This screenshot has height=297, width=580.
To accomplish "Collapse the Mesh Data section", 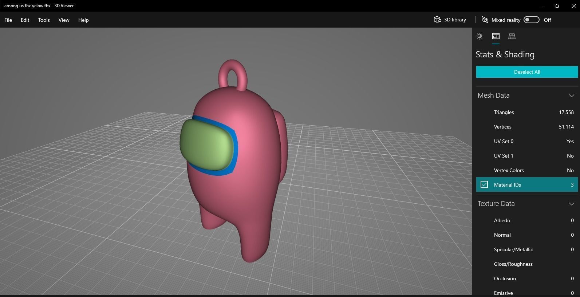I will tap(571, 95).
